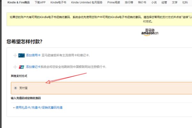Open the 下载APP navigation item
192x128 pixels.
tap(40, 2)
